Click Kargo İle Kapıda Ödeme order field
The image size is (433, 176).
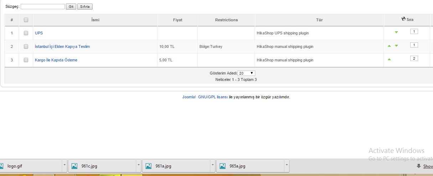(414, 58)
